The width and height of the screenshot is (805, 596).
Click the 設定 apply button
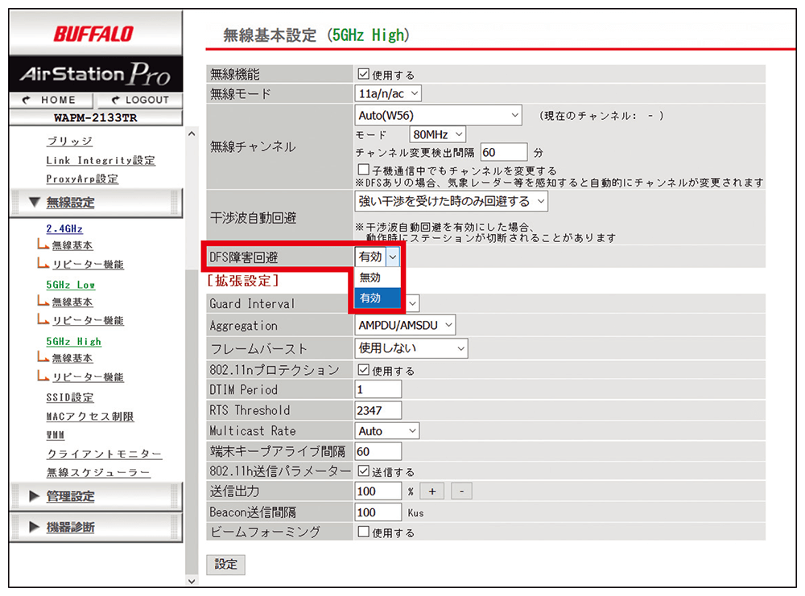pyautogui.click(x=225, y=565)
